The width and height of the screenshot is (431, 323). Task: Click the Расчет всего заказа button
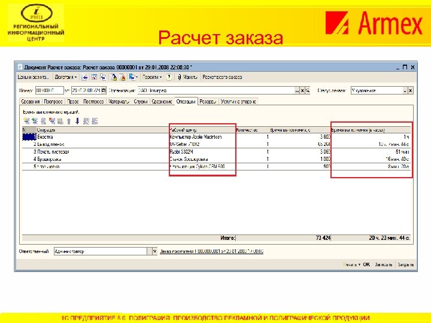click(x=222, y=77)
